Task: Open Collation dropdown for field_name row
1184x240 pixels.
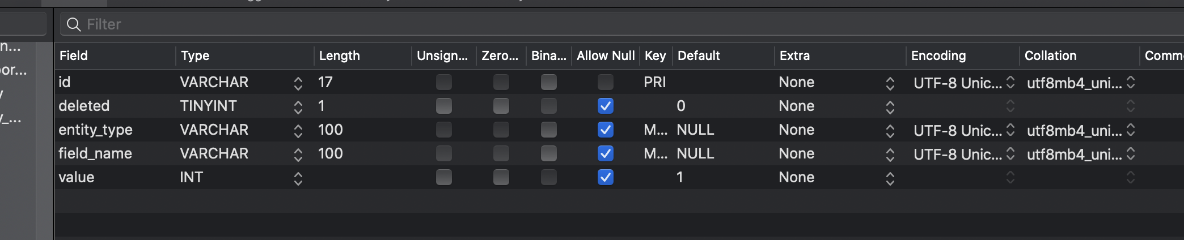Action: click(1130, 154)
